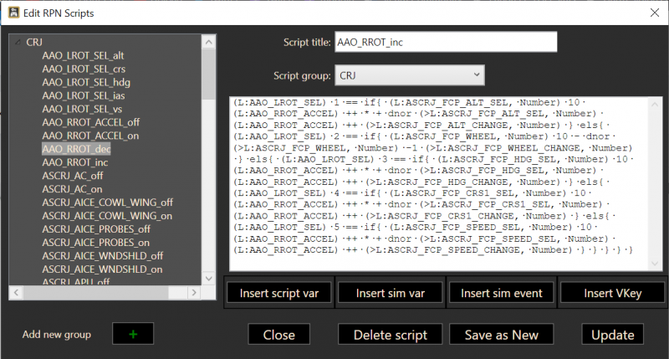Select AAO_LROT_SEL_alt script
The width and height of the screenshot is (669, 359).
pyautogui.click(x=82, y=54)
